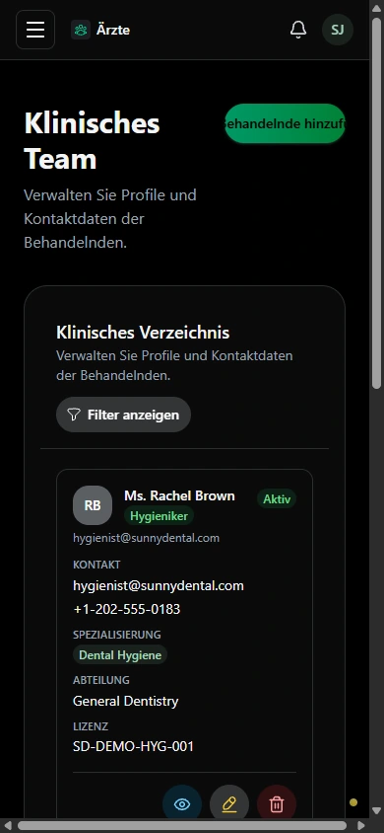Click the Klinisches Verzeichnis heading
The width and height of the screenshot is (384, 833).
143,333
